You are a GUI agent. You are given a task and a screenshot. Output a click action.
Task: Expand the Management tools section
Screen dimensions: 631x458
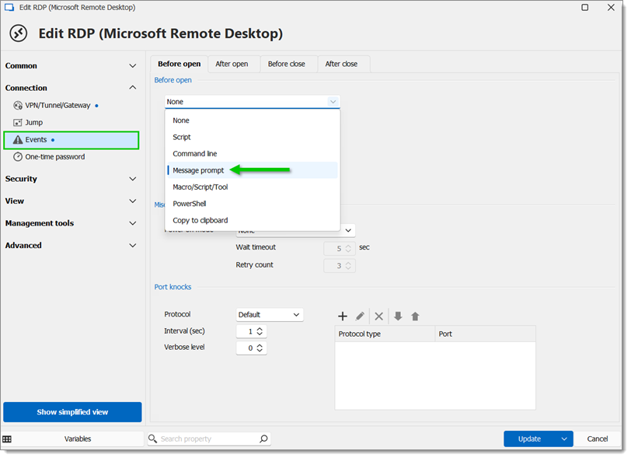(71, 223)
